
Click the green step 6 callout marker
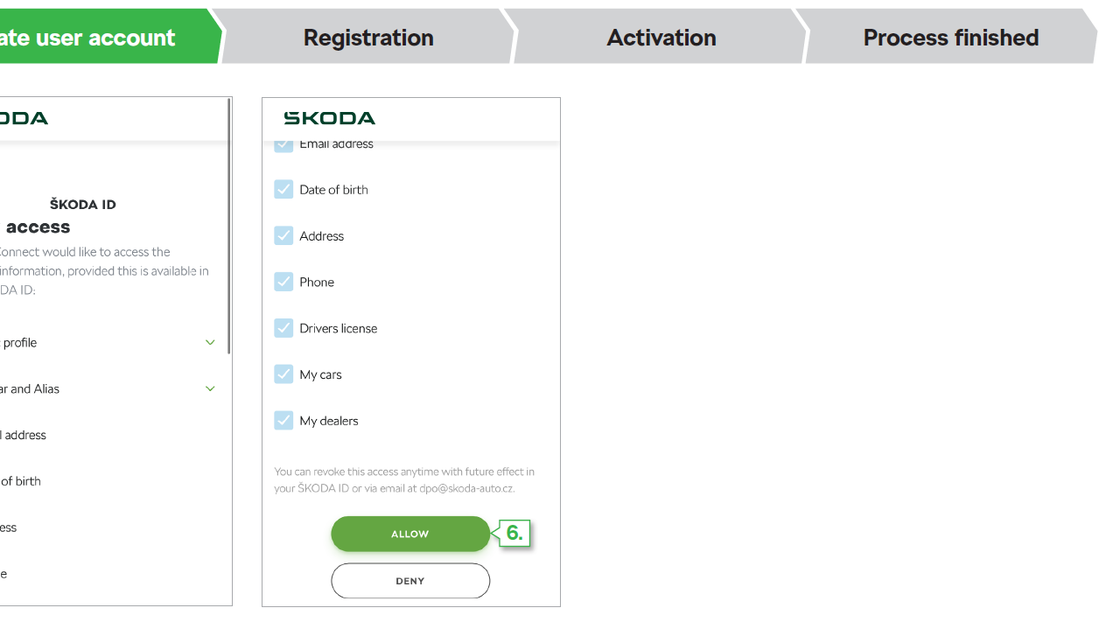(514, 533)
